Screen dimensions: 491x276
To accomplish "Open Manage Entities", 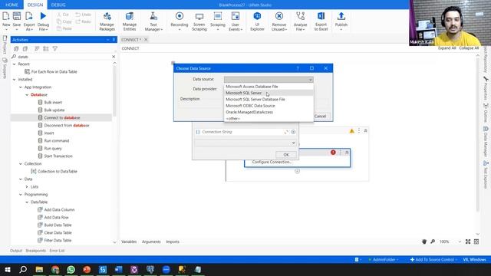I will 130,21.
